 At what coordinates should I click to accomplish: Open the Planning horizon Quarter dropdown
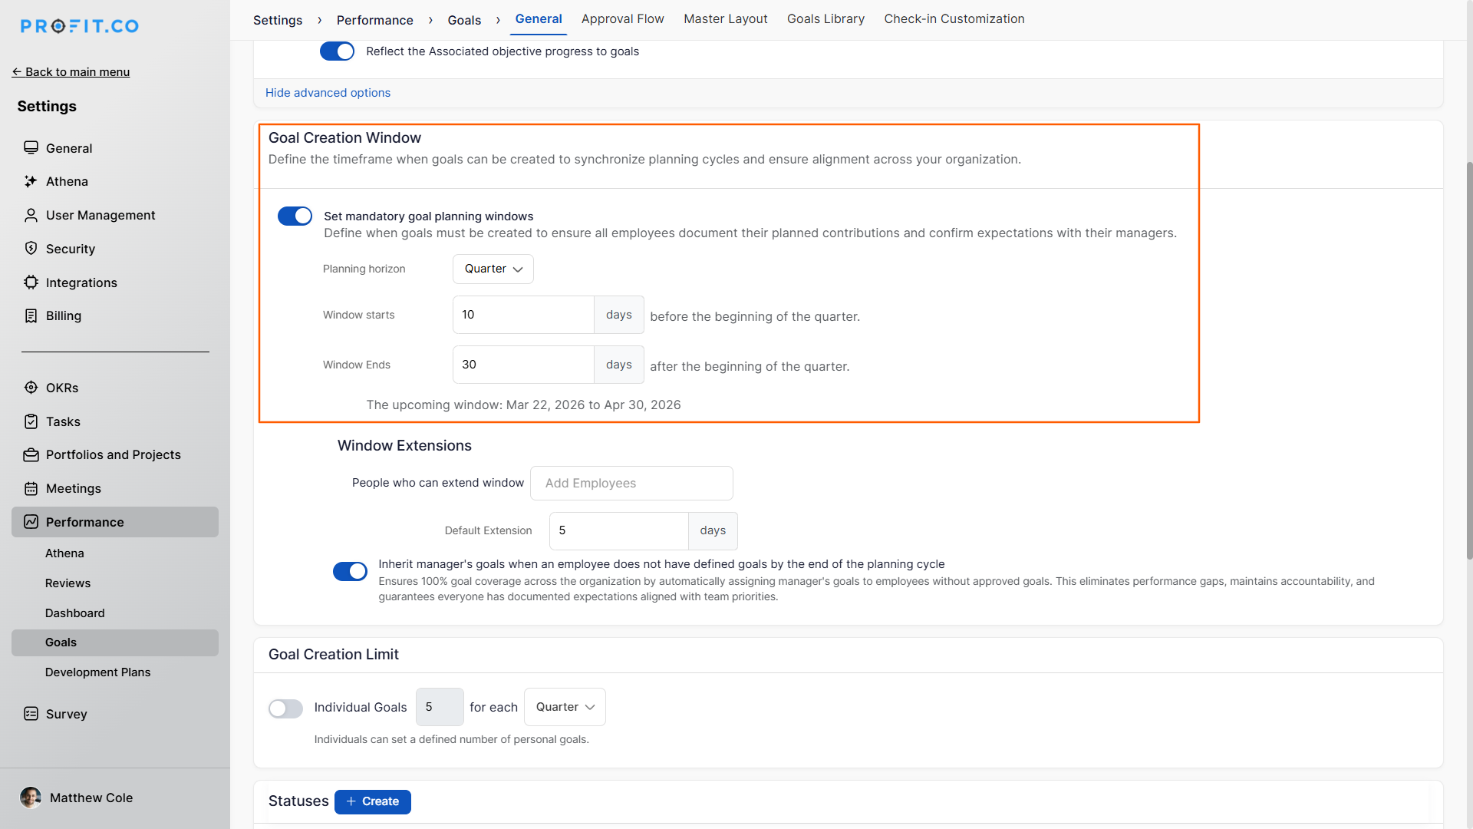coord(493,269)
